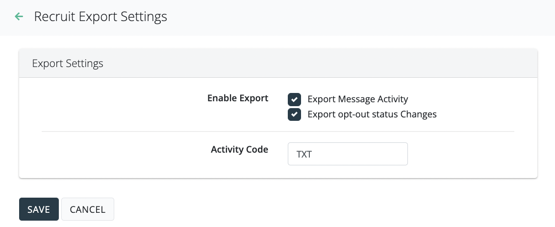Click the Recruit Export Settings page title
Viewport: 555px width, 227px height.
(x=101, y=17)
